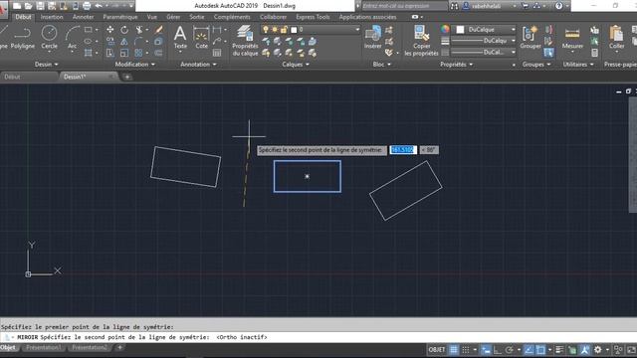Click the Print (Tracer) icon in quick access toolbar

pos(87,6)
